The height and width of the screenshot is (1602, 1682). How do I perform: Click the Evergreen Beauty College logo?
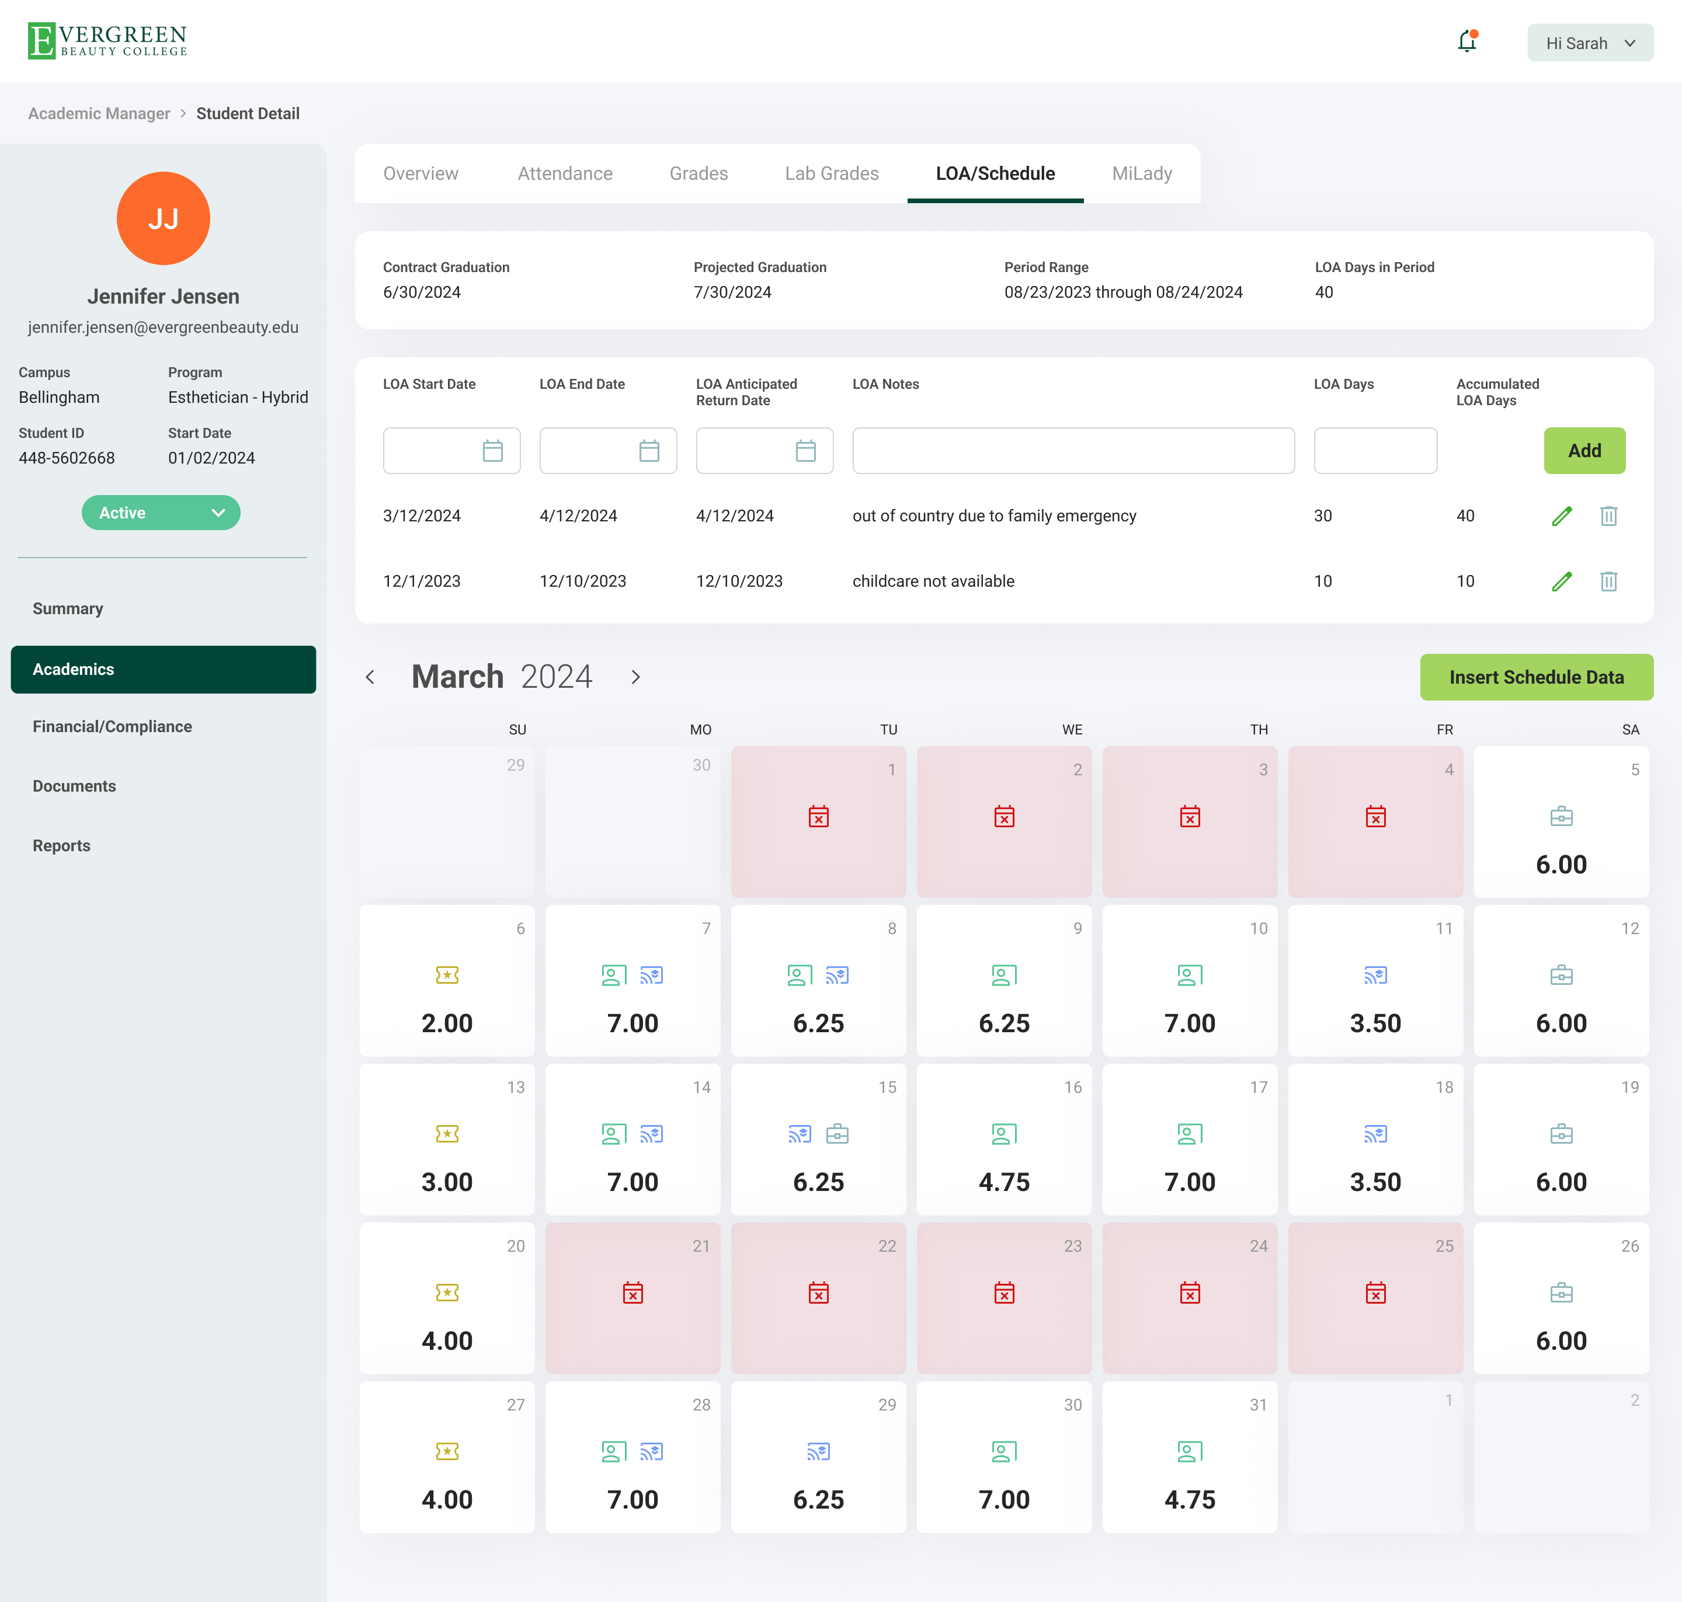[x=107, y=40]
